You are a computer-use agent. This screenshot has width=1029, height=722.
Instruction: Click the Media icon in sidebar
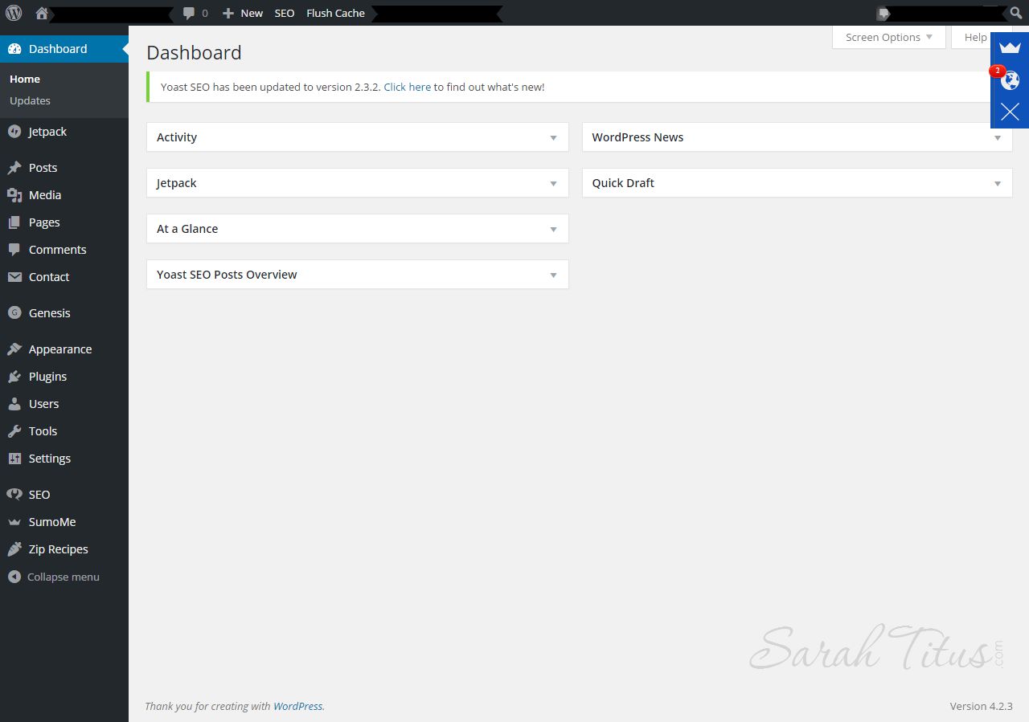(x=14, y=195)
